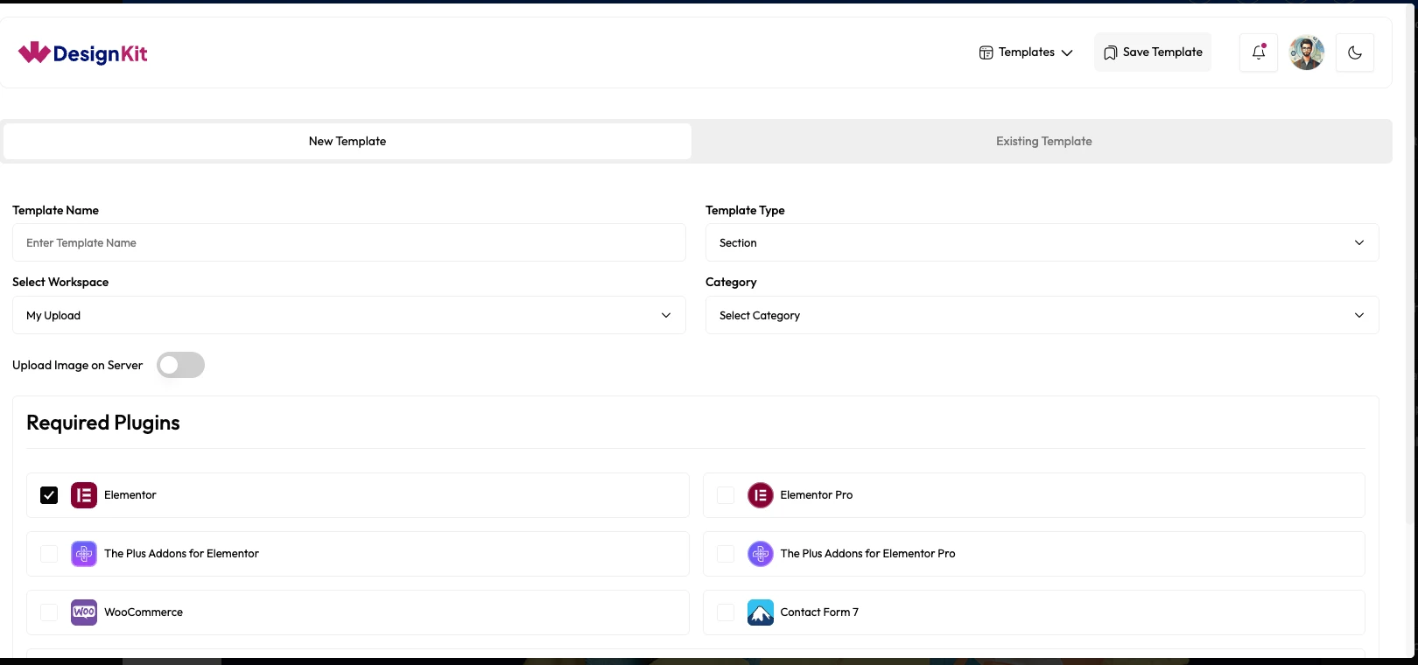The height and width of the screenshot is (665, 1418).
Task: Click the Required Plugins heading
Action: coord(103,423)
